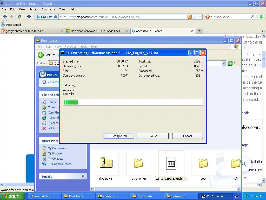Pause the extraction
The width and height of the screenshot is (266, 200).
click(x=153, y=136)
